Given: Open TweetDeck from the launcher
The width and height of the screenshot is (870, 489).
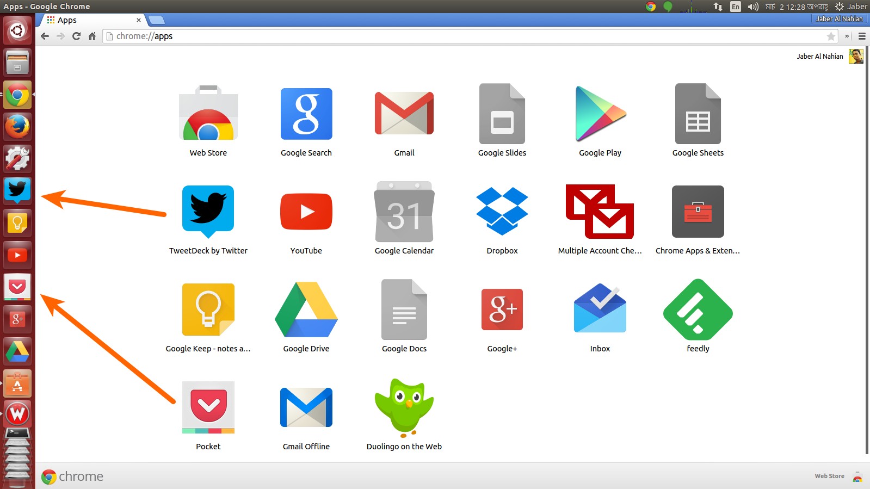Looking at the screenshot, I should [x=17, y=190].
